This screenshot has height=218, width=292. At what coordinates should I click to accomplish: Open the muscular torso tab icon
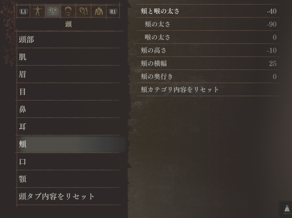coord(99,11)
